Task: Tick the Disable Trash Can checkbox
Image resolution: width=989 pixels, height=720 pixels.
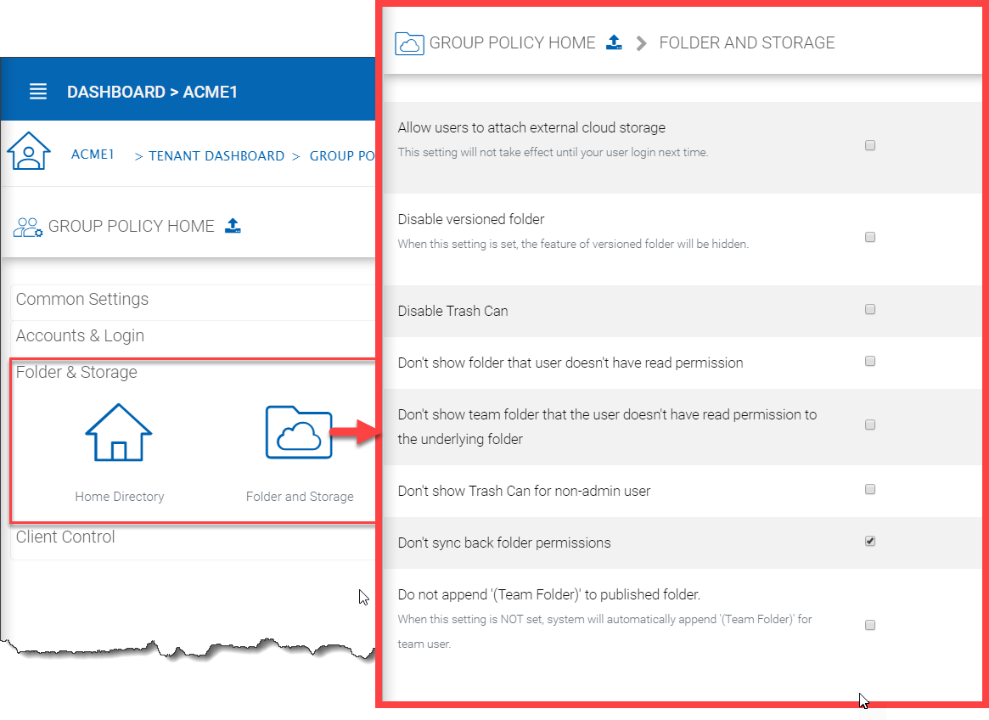Action: click(x=870, y=309)
